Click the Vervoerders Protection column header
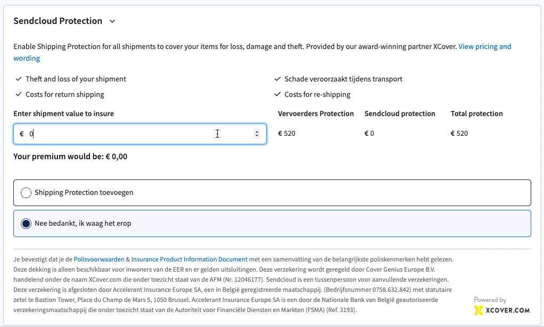544x327 pixels. point(316,113)
